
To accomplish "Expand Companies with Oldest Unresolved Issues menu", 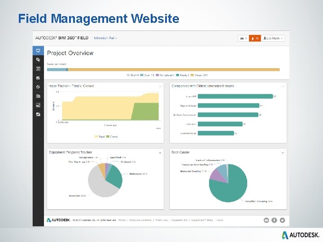I will pyautogui.click(x=283, y=86).
